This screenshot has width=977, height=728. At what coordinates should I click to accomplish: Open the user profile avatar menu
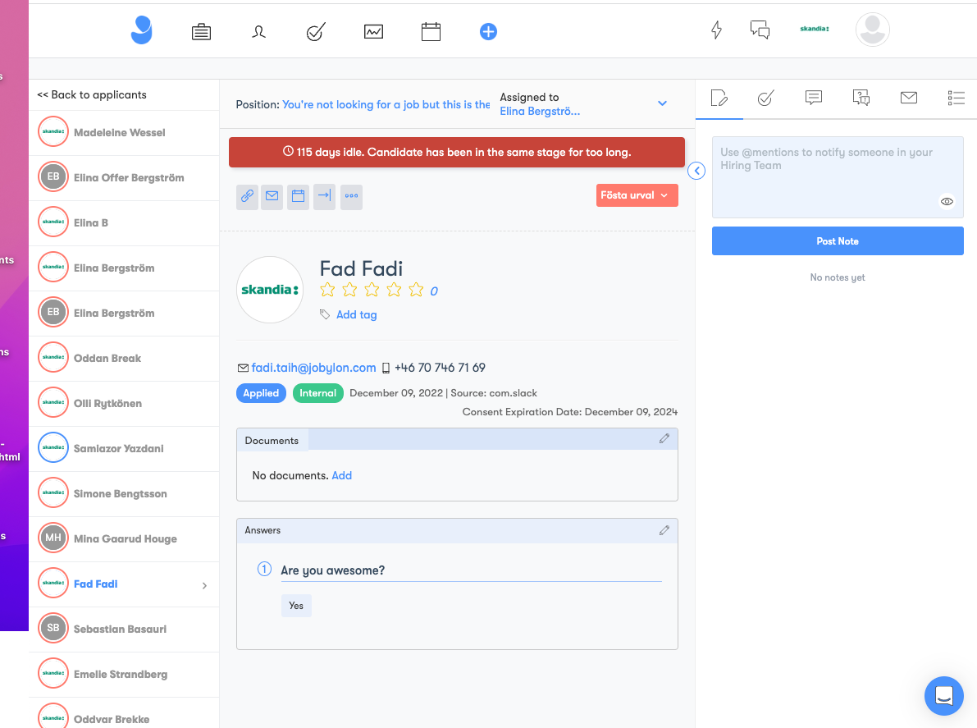tap(872, 30)
